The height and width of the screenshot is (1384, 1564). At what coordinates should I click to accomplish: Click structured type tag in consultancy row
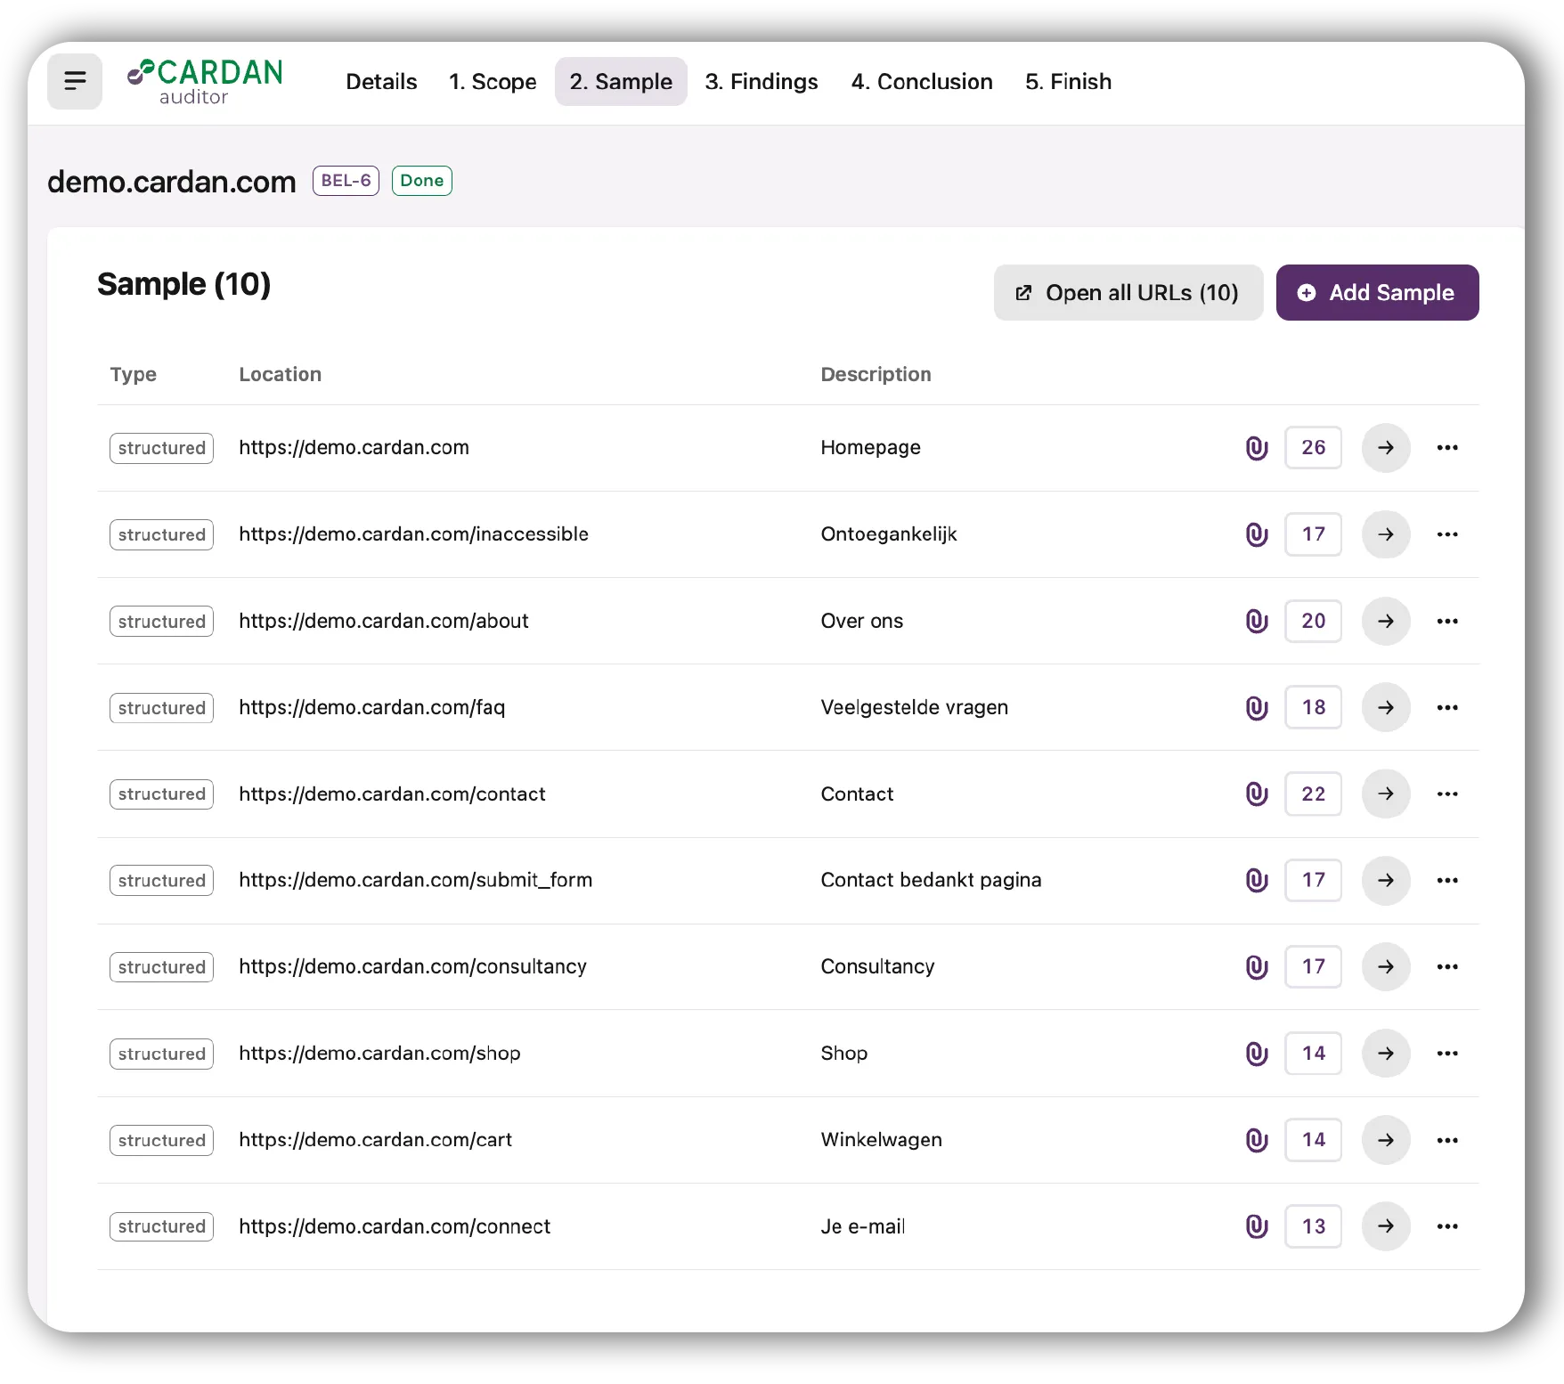click(161, 967)
